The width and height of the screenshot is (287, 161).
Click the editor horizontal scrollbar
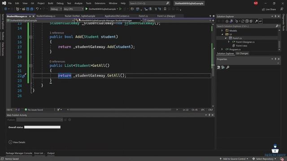point(120,110)
